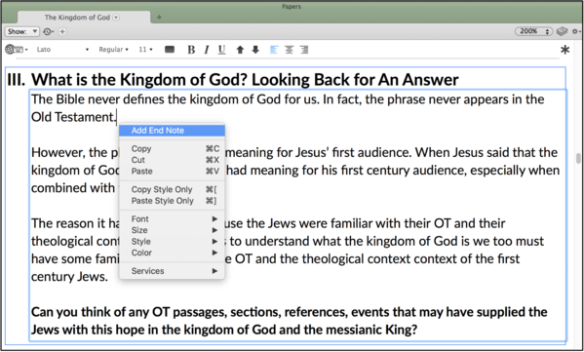Screen dimensions: 584x352
Task: Select Copy in the context menu
Action: point(172,148)
